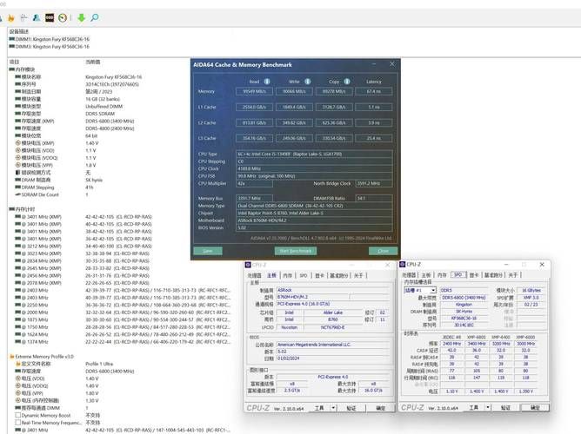Click the magnifier search toolbar icon

pyautogui.click(x=95, y=17)
